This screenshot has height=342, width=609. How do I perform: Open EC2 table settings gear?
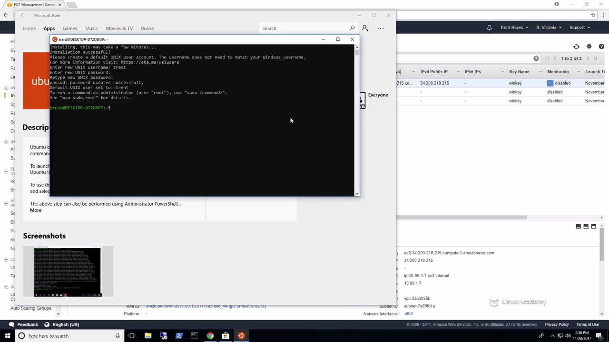589,47
